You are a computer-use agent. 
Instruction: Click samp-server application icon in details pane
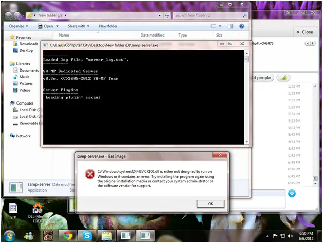tap(16, 187)
